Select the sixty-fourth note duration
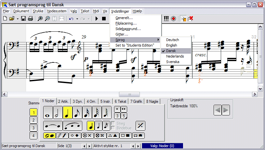Screen dimensions: 265x150 point(107,112)
